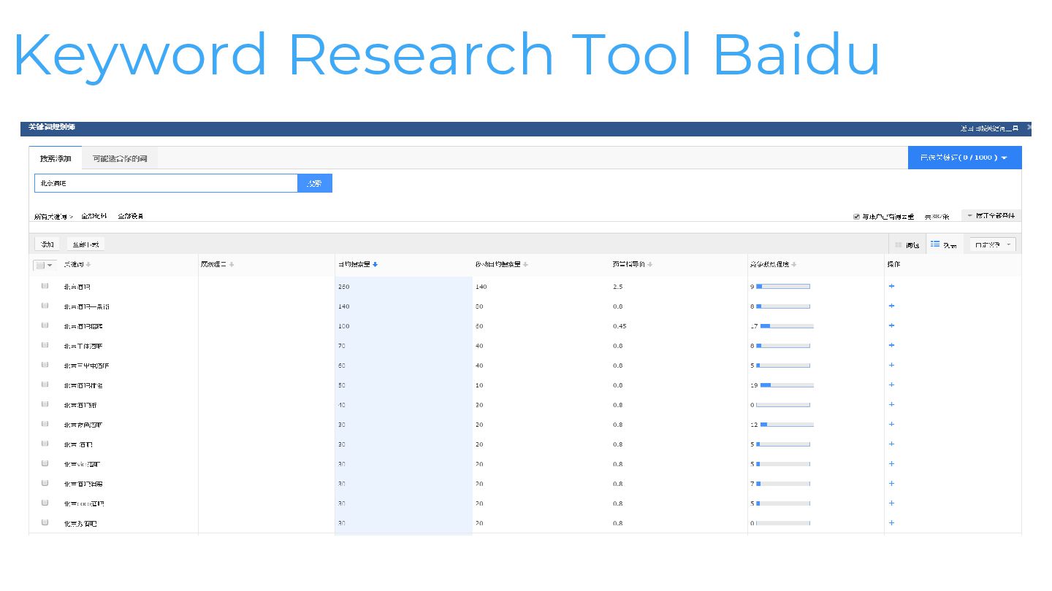Tick checkbox in the 40 daily searches row
1052x591 pixels.
pos(45,404)
